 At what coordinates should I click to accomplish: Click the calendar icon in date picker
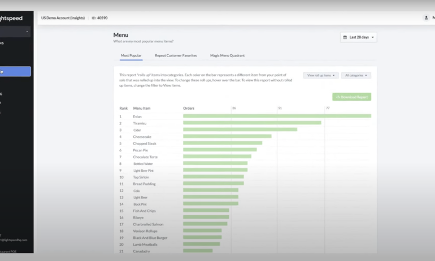click(345, 37)
